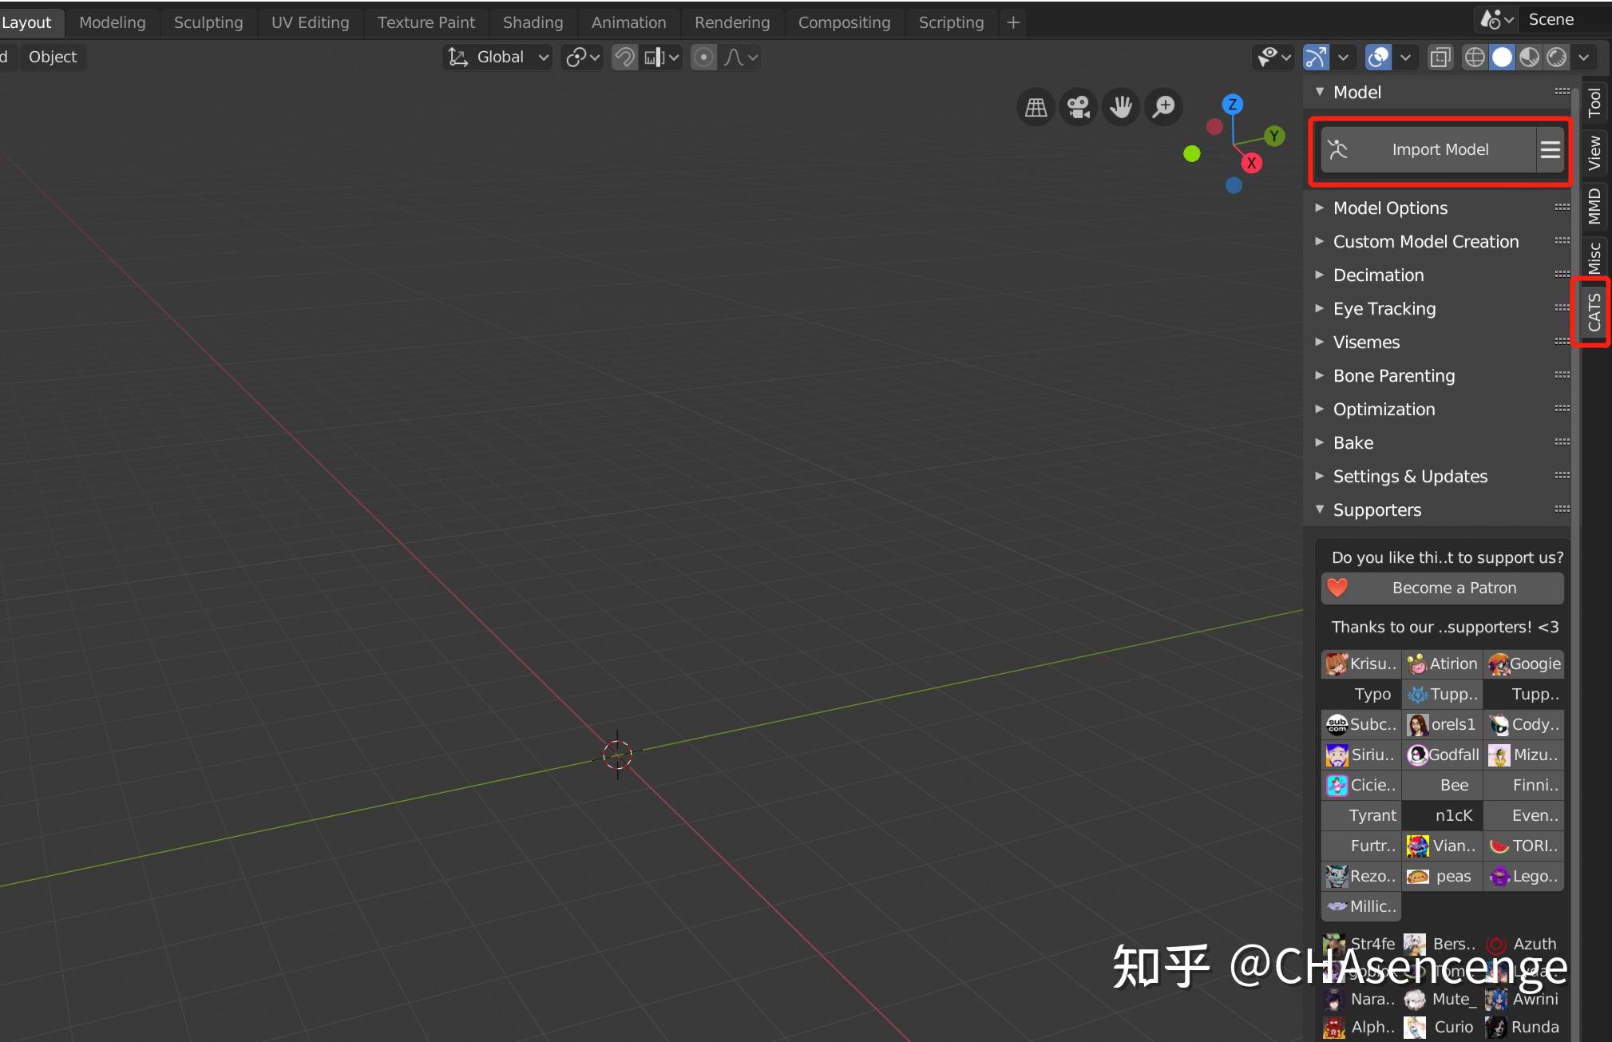Toggle snapping with the magnet icon

(x=623, y=57)
